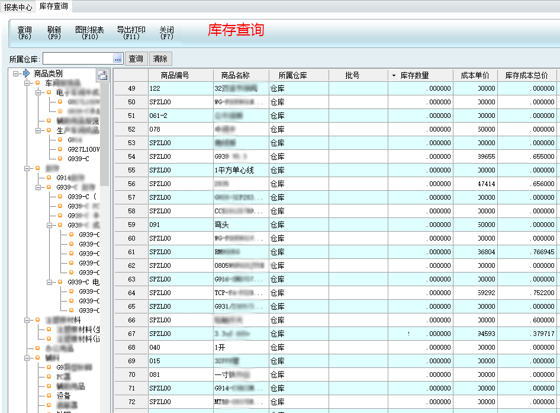Select the G939-C item under 生产 branch
The height and width of the screenshot is (413, 560).
(x=79, y=159)
